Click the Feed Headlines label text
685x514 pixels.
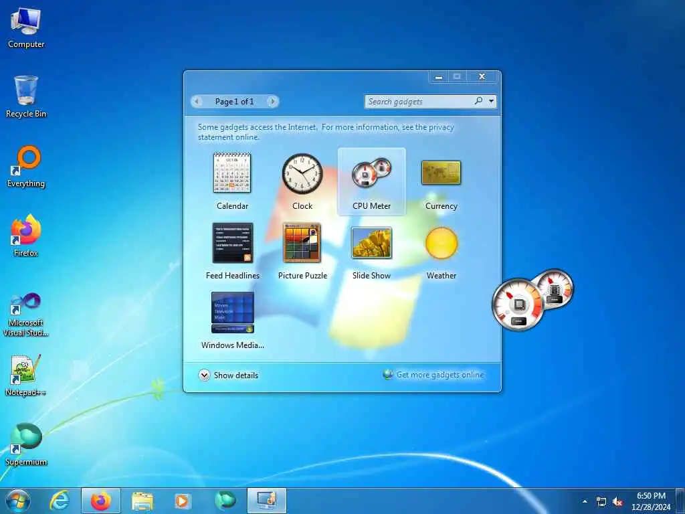click(232, 275)
